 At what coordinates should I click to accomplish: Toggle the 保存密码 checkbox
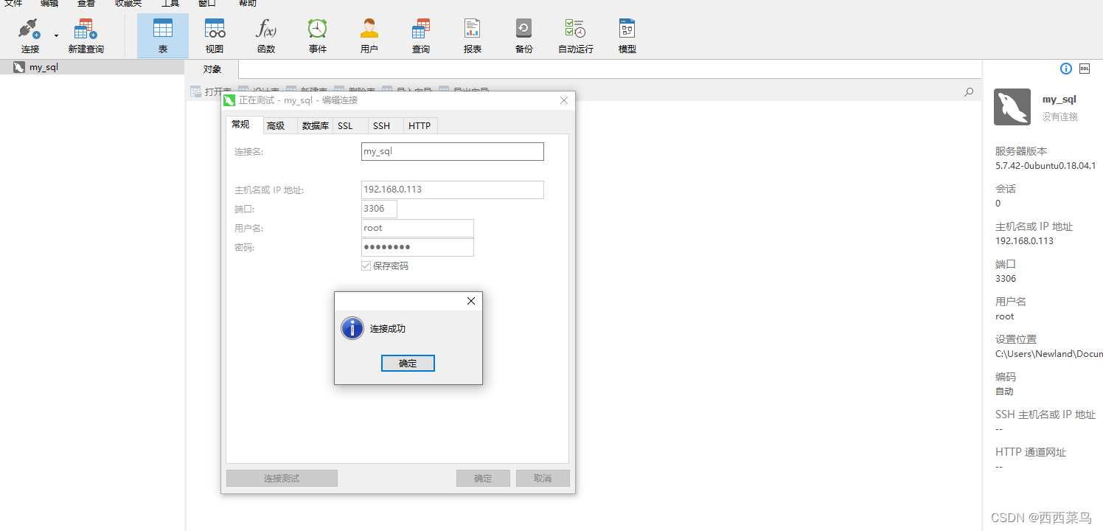pos(366,265)
